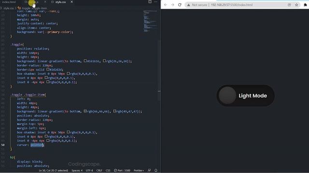Click line number 50 in the gutter
Image resolution: width=309 pixels, height=173 pixels.
point(3,145)
